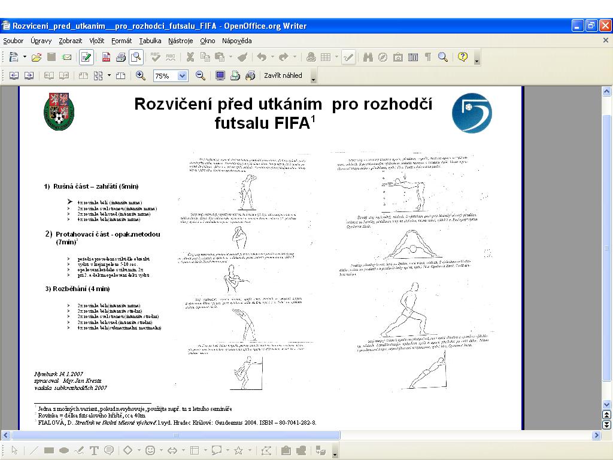
Task: Open the Undo history dropdown
Action: click(x=272, y=57)
